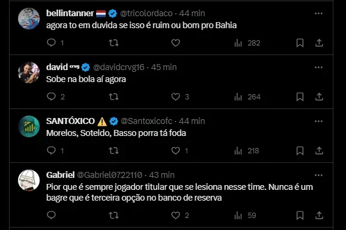Open @Santoxicofc profile handle
346x230 pixels.
pos(147,121)
